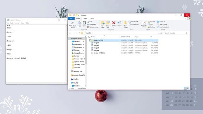Click Select all in ribbon

161,22
